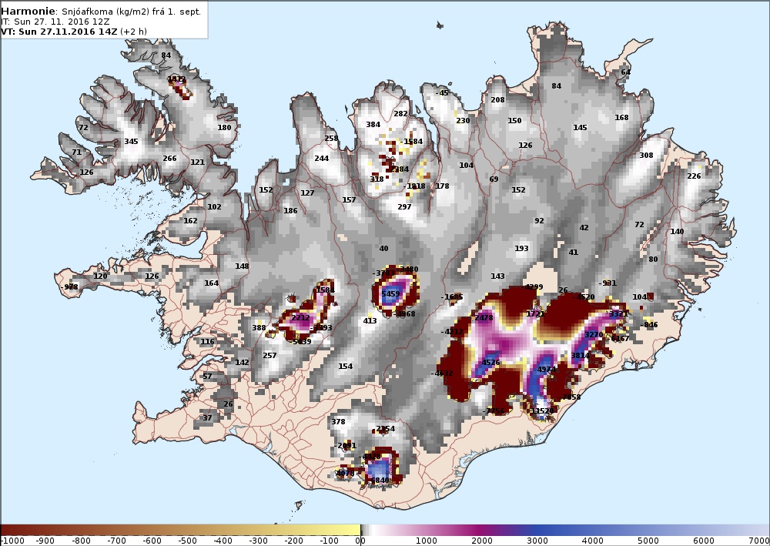Viewport: 770px width, 546px height.
Task: Click the colorbar tick label 1000
Action: click(x=427, y=541)
